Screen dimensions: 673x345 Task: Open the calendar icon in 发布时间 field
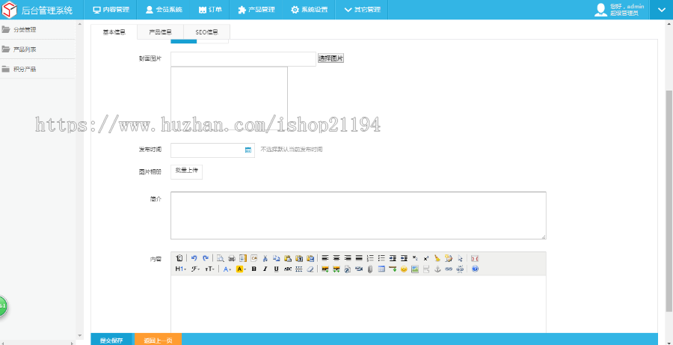pyautogui.click(x=248, y=150)
